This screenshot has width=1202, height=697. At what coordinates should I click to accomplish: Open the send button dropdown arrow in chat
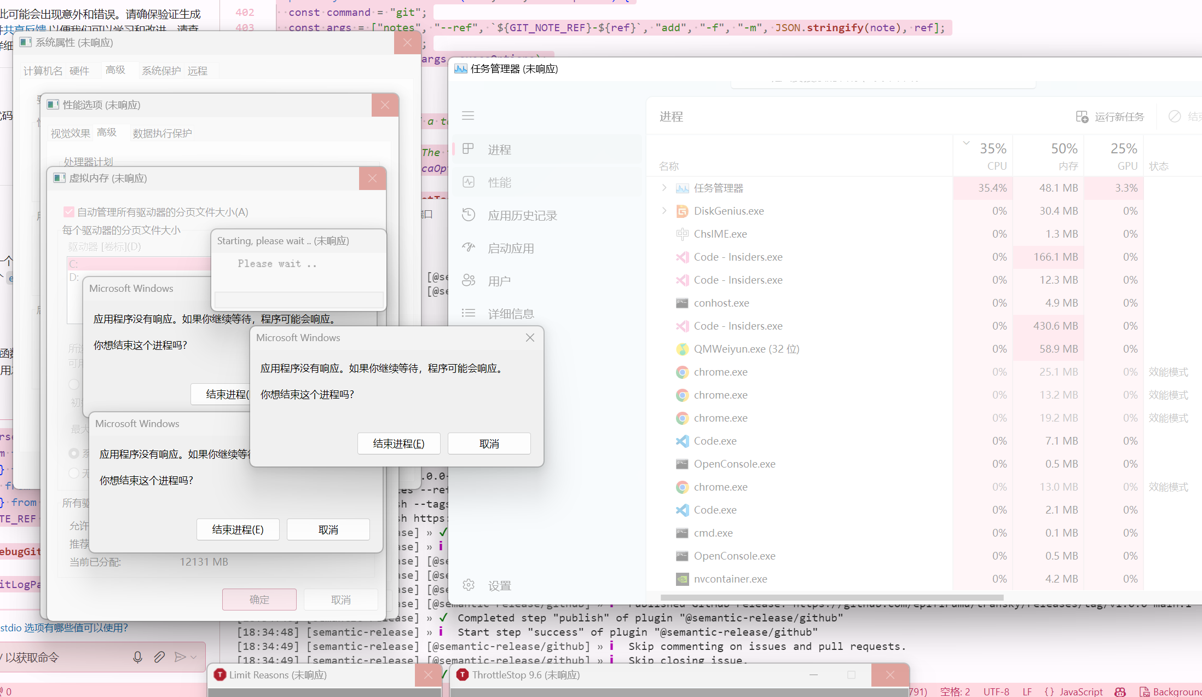(194, 657)
